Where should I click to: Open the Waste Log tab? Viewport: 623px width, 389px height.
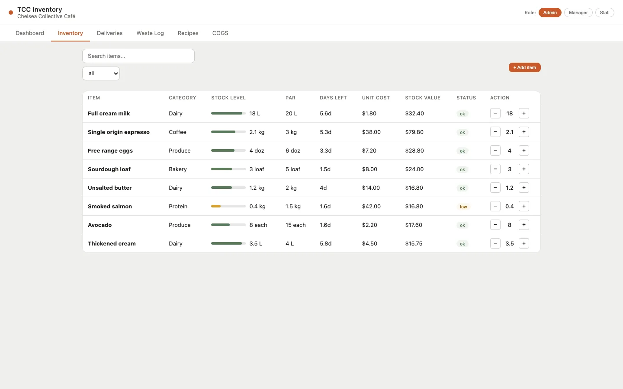pyautogui.click(x=150, y=33)
